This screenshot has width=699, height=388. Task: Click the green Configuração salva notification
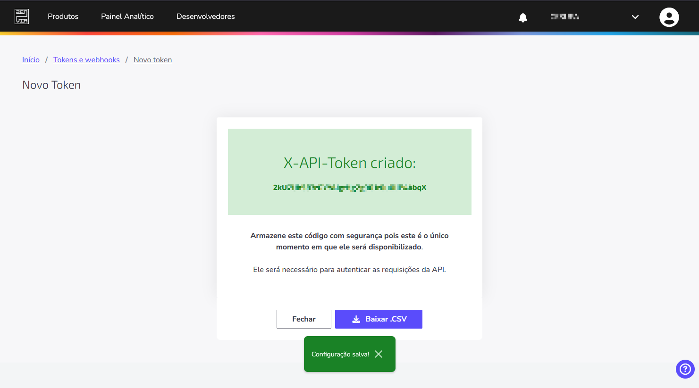point(350,354)
